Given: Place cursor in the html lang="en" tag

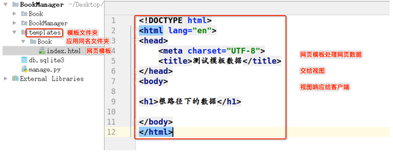Looking at the screenshot, I should (178, 31).
